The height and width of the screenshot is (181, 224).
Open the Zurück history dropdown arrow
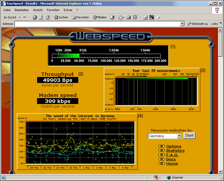(20, 17)
